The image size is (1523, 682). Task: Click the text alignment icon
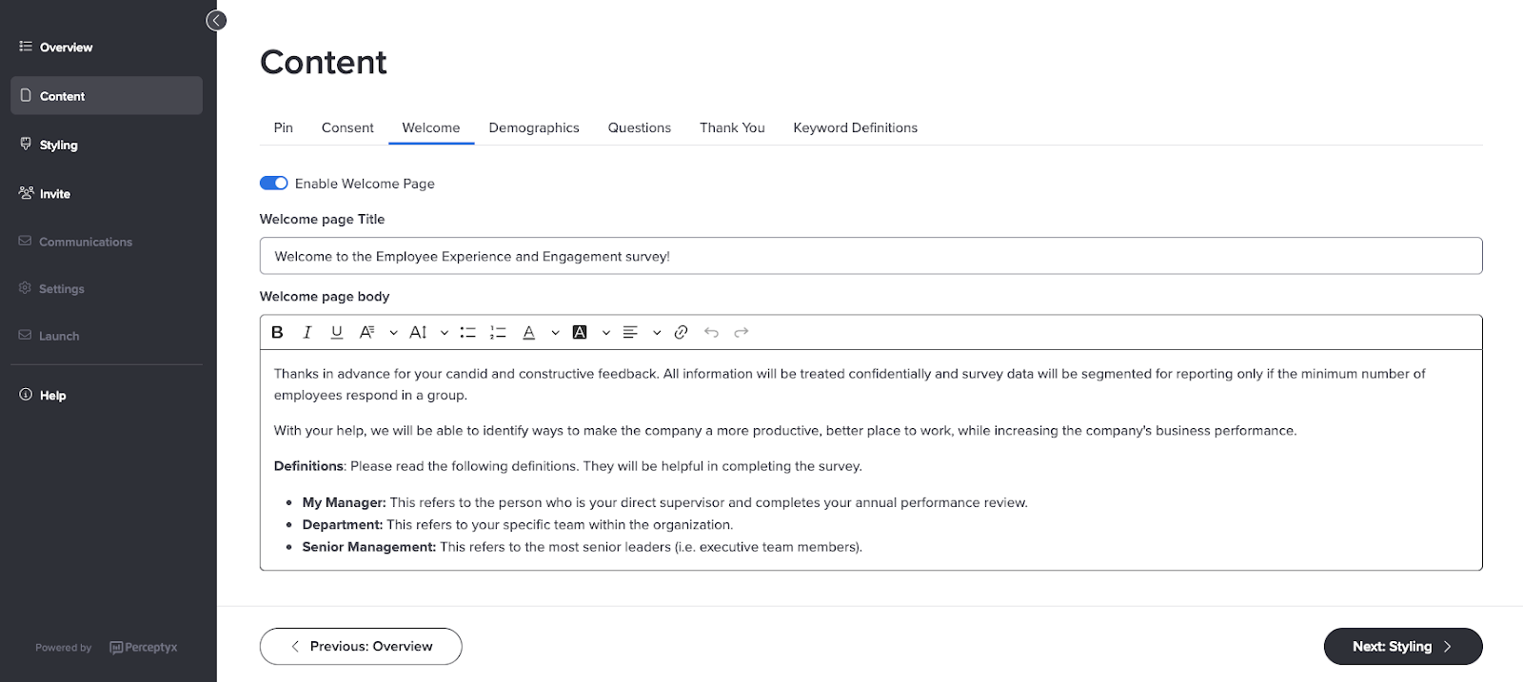(630, 332)
